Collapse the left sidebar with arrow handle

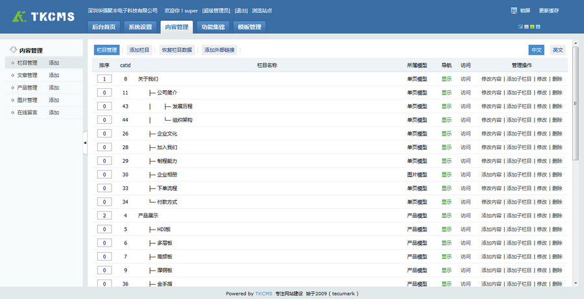tap(85, 143)
